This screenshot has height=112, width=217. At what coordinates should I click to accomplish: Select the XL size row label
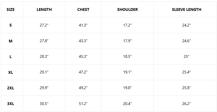click(x=11, y=72)
